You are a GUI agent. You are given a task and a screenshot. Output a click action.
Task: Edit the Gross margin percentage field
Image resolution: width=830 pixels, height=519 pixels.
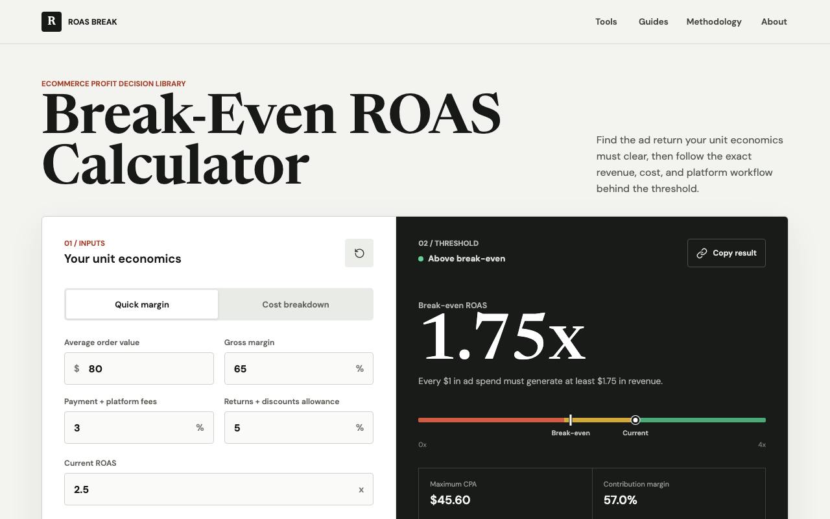299,368
